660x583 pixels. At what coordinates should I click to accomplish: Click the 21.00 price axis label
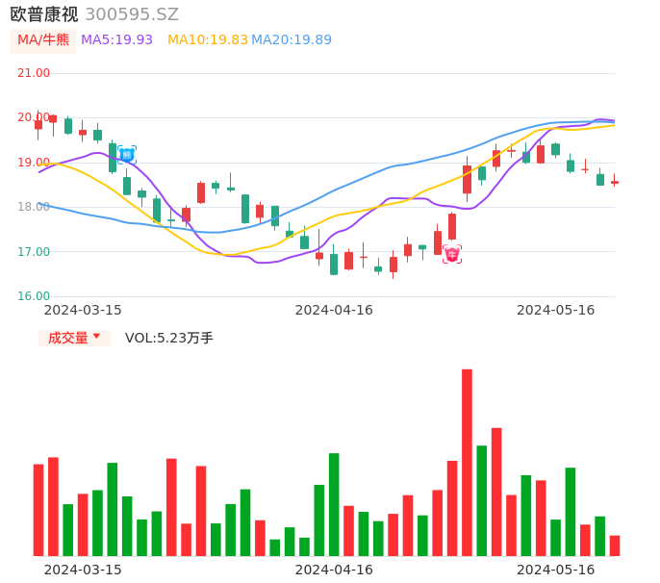(34, 73)
